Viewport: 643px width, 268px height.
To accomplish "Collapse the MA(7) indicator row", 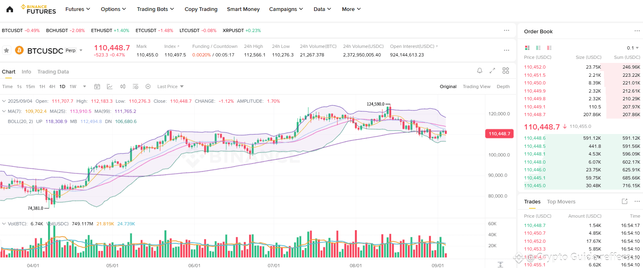I will tap(4, 111).
